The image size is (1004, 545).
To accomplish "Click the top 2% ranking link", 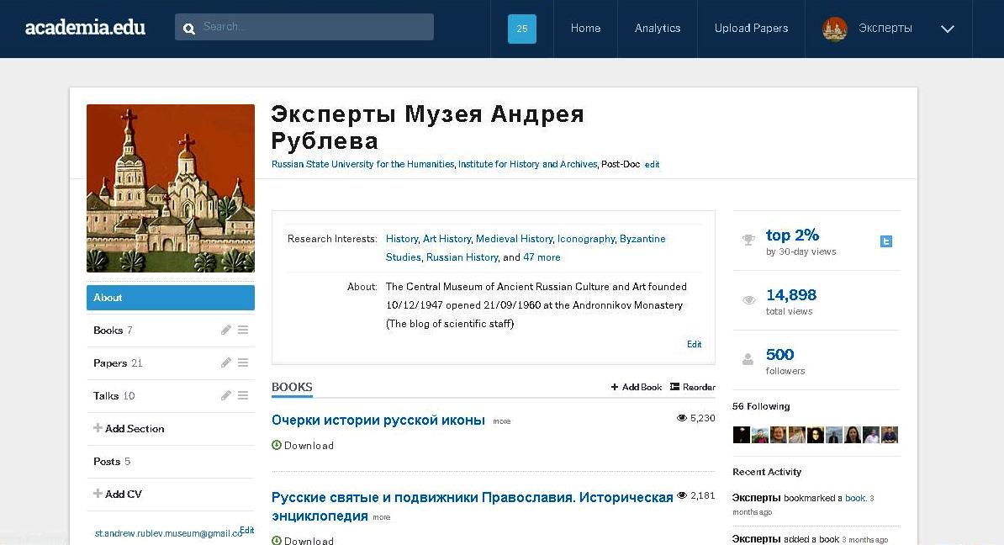I will click(792, 235).
